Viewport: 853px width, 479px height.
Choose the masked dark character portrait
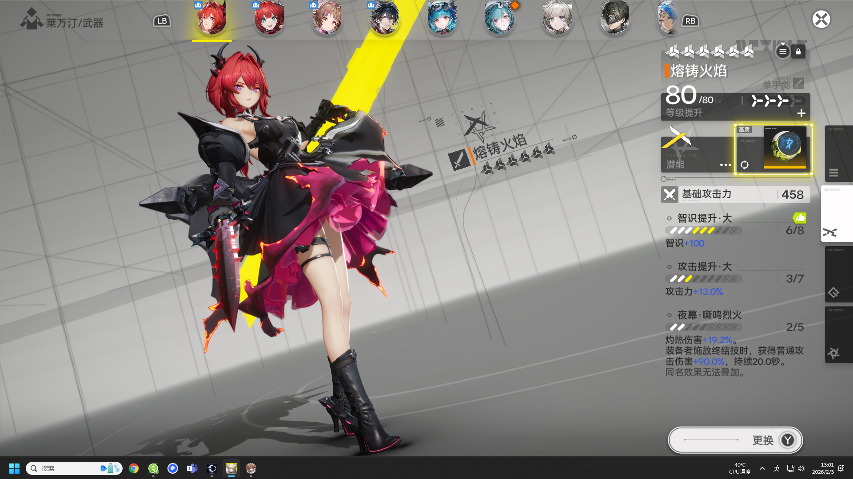click(x=615, y=19)
